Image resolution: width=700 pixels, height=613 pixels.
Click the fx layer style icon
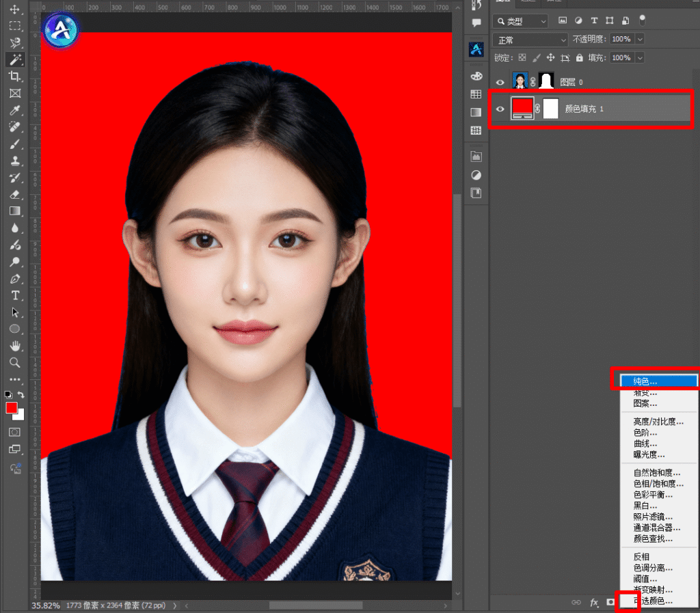pos(594,603)
